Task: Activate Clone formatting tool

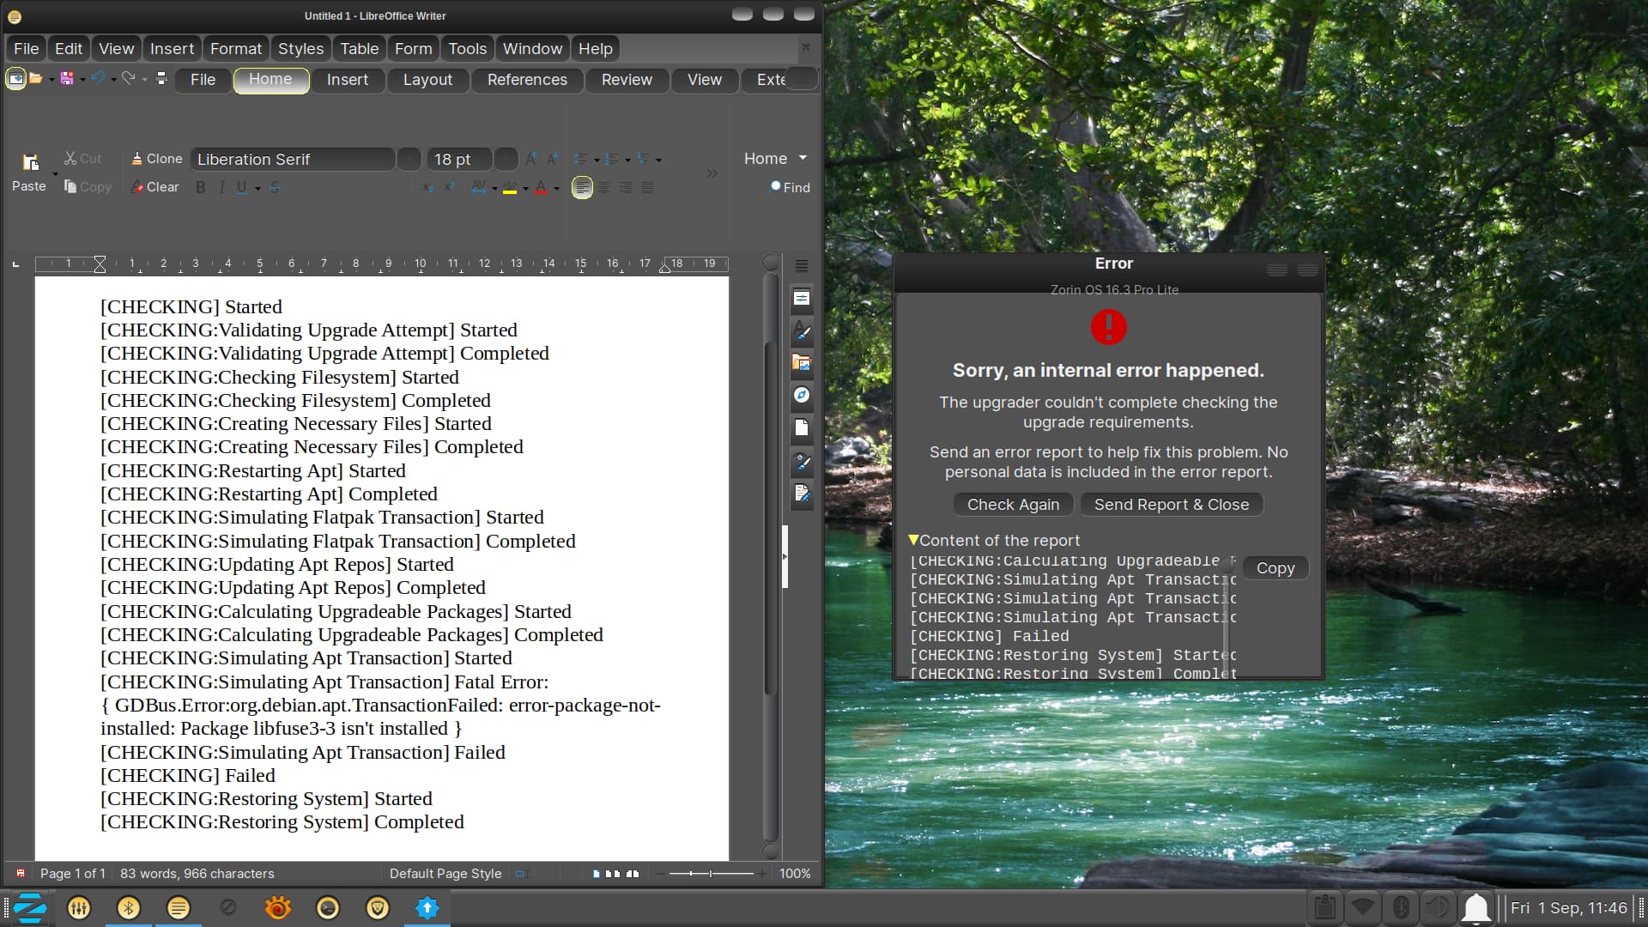Action: 156,159
